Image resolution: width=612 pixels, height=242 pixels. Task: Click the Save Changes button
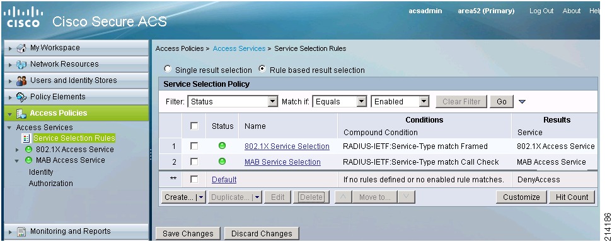188,233
